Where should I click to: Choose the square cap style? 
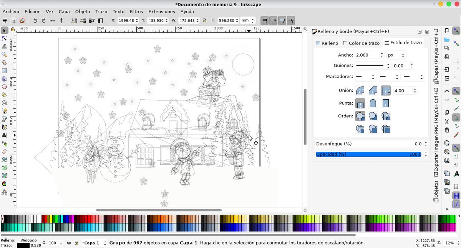385,103
